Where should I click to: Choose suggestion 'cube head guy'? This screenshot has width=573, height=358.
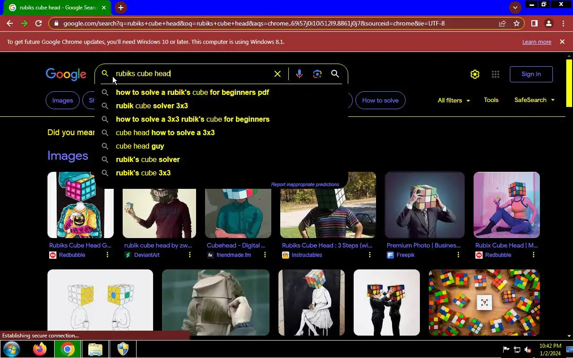pos(221,146)
